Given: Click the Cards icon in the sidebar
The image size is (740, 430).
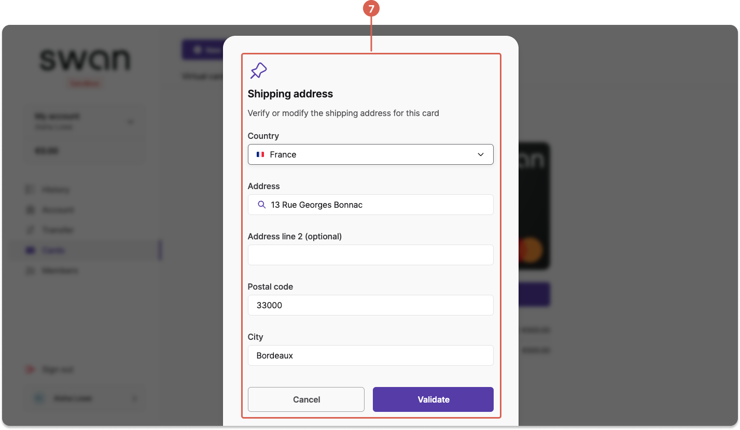Looking at the screenshot, I should click(x=30, y=250).
